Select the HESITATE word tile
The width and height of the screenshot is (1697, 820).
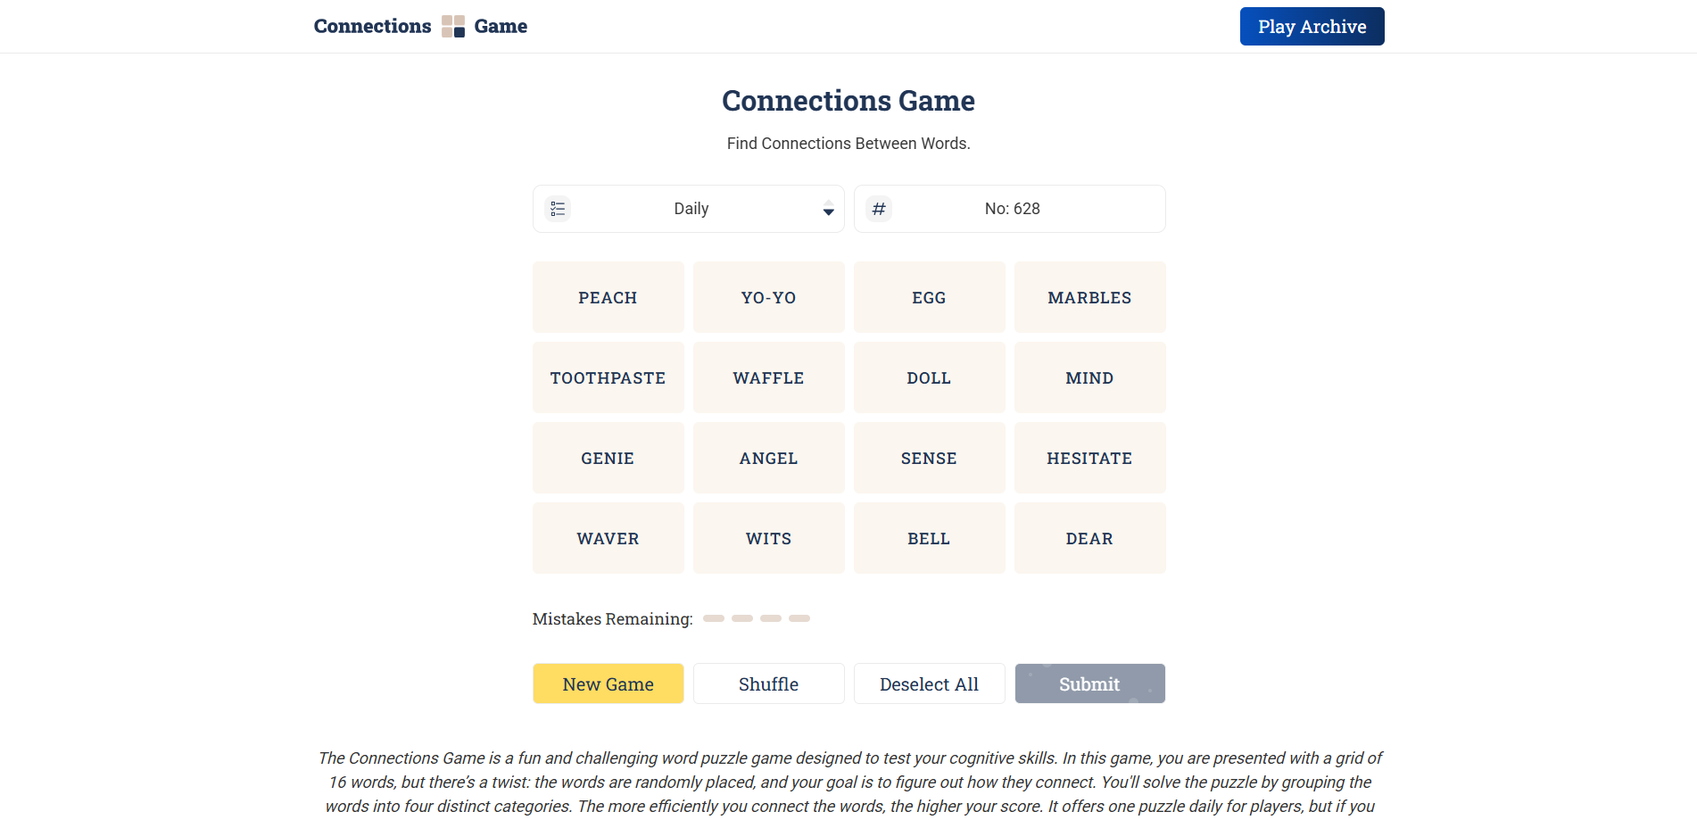(1089, 459)
